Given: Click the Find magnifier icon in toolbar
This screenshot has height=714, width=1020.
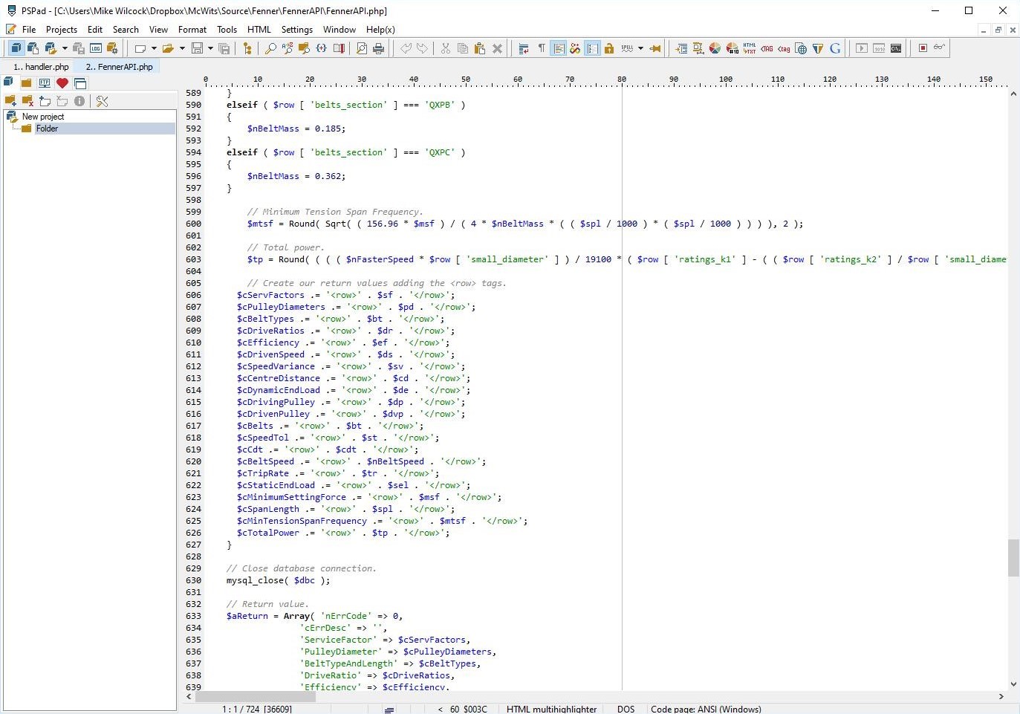Looking at the screenshot, I should click(270, 48).
